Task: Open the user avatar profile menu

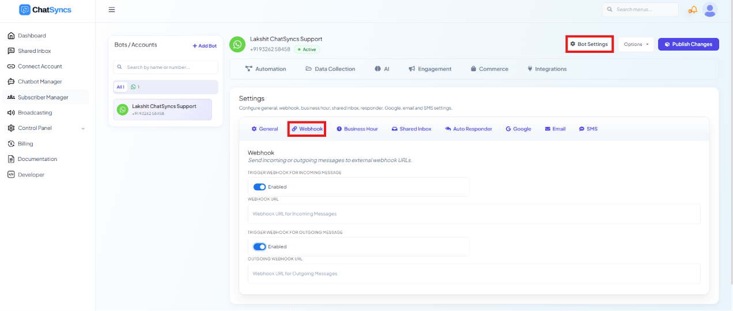Action: click(710, 10)
